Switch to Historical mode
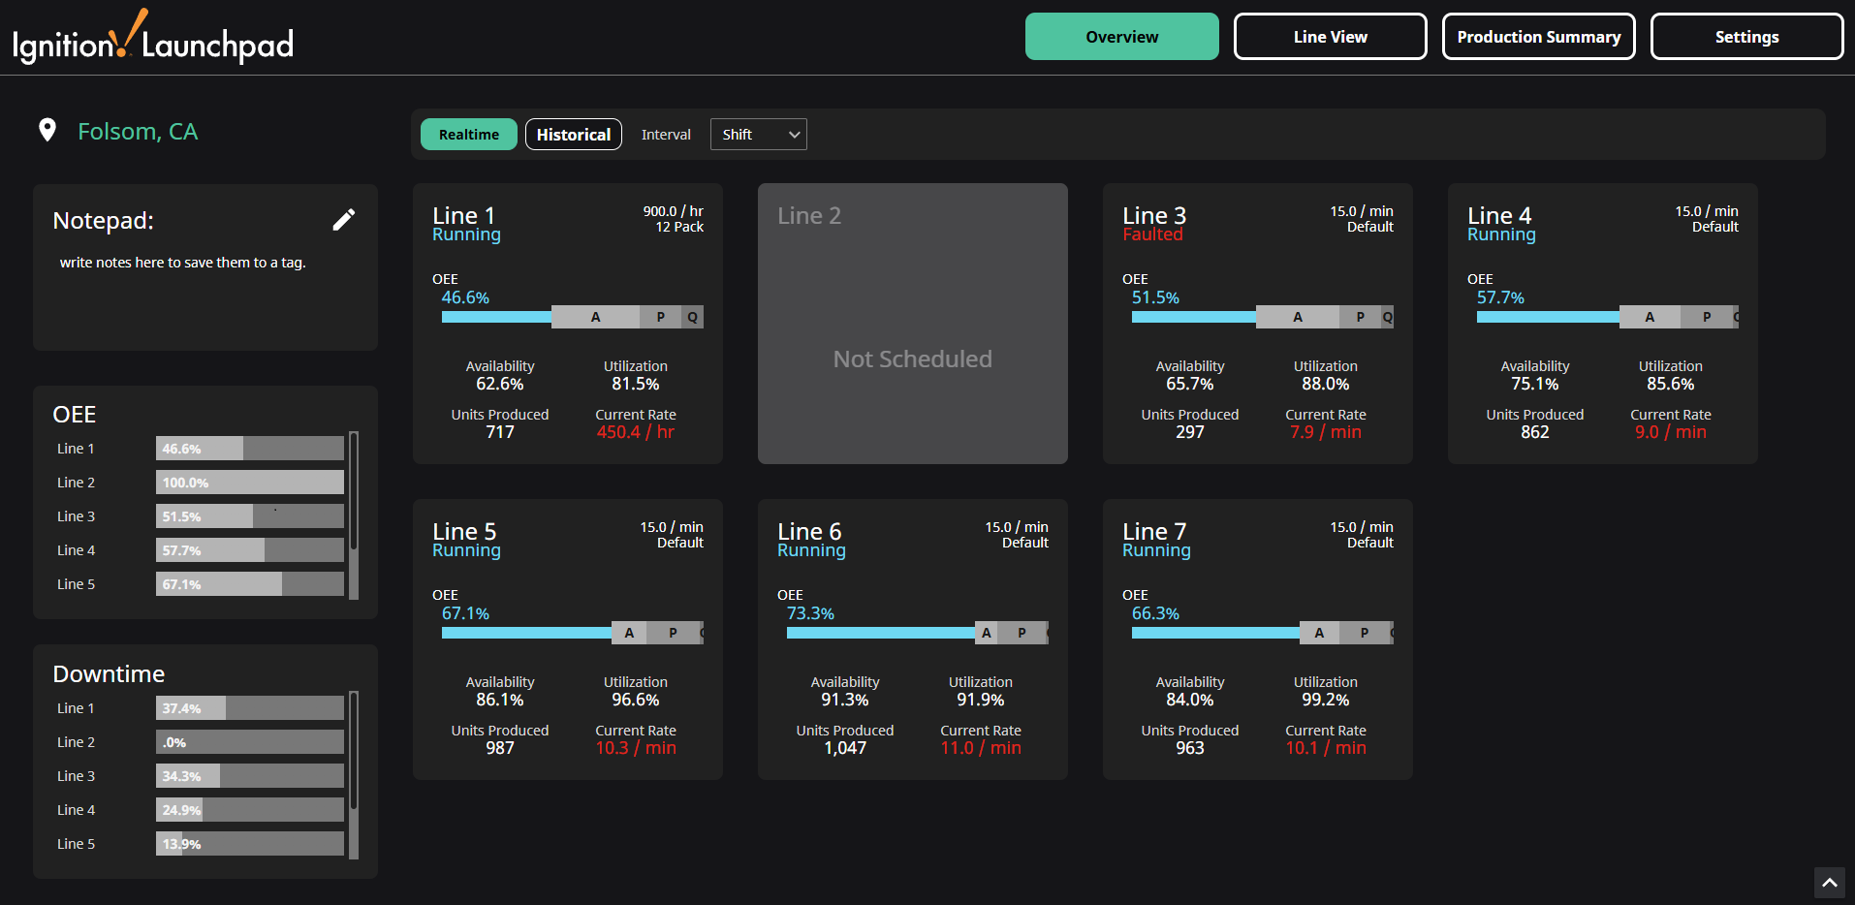Screen dimensions: 1855x905 (x=573, y=134)
